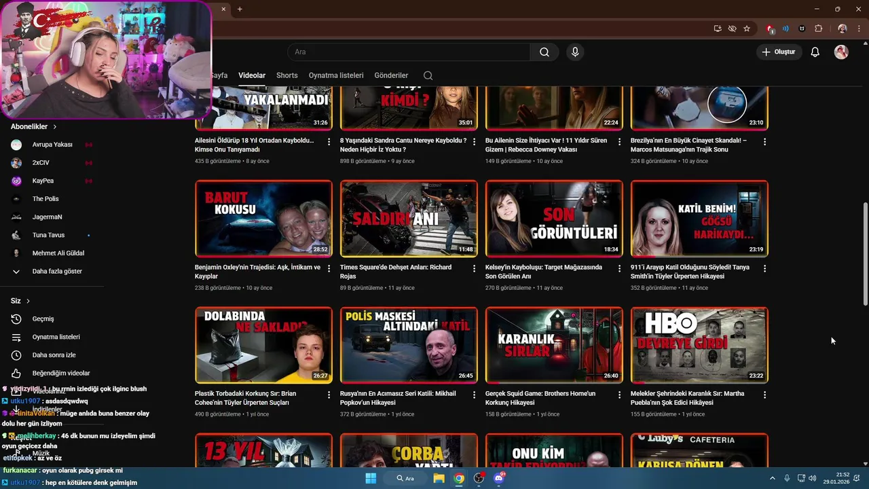Open Discord from the taskbar
Screen dimensions: 869x489
pyautogui.click(x=500, y=478)
